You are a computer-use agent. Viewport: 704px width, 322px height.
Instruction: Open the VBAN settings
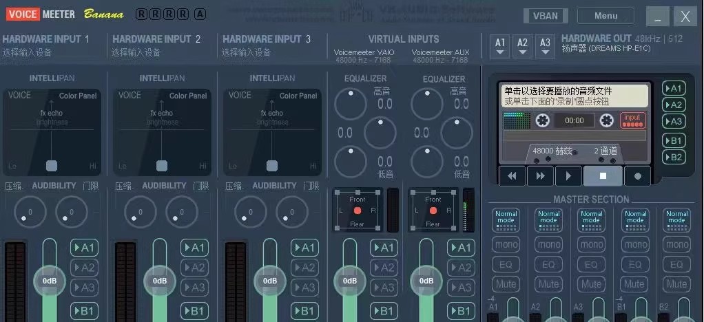(x=546, y=16)
